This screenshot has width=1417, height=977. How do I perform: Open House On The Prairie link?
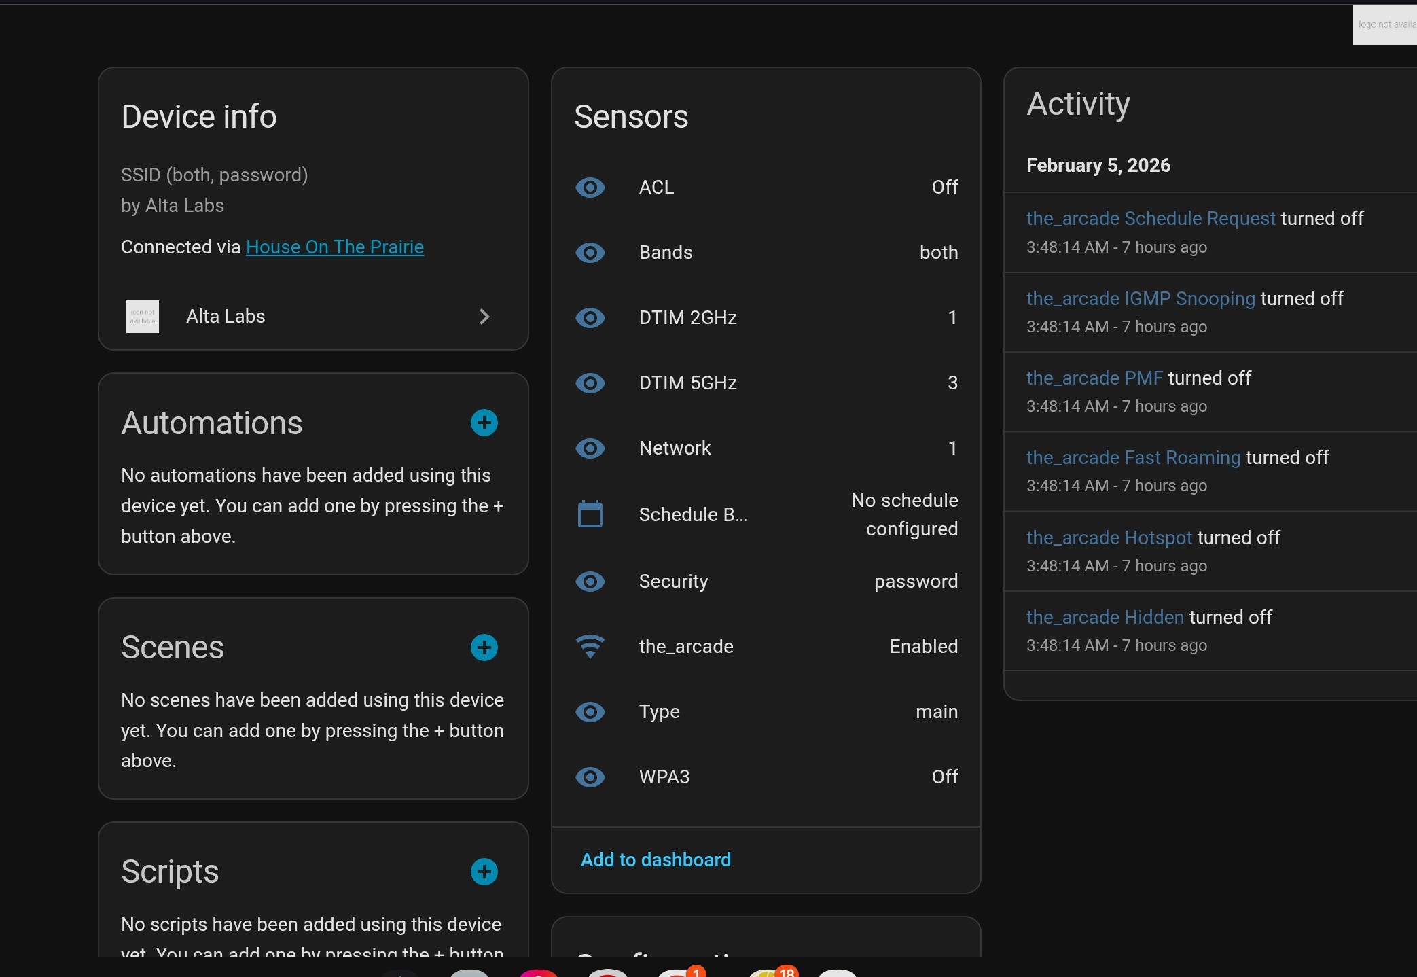tap(334, 247)
